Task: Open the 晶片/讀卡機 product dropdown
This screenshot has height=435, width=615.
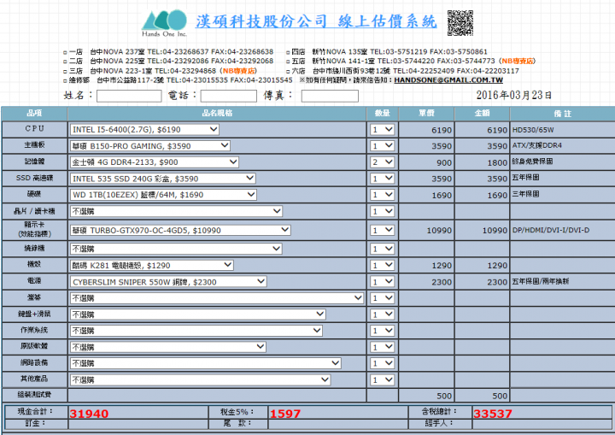Action: pyautogui.click(x=176, y=211)
